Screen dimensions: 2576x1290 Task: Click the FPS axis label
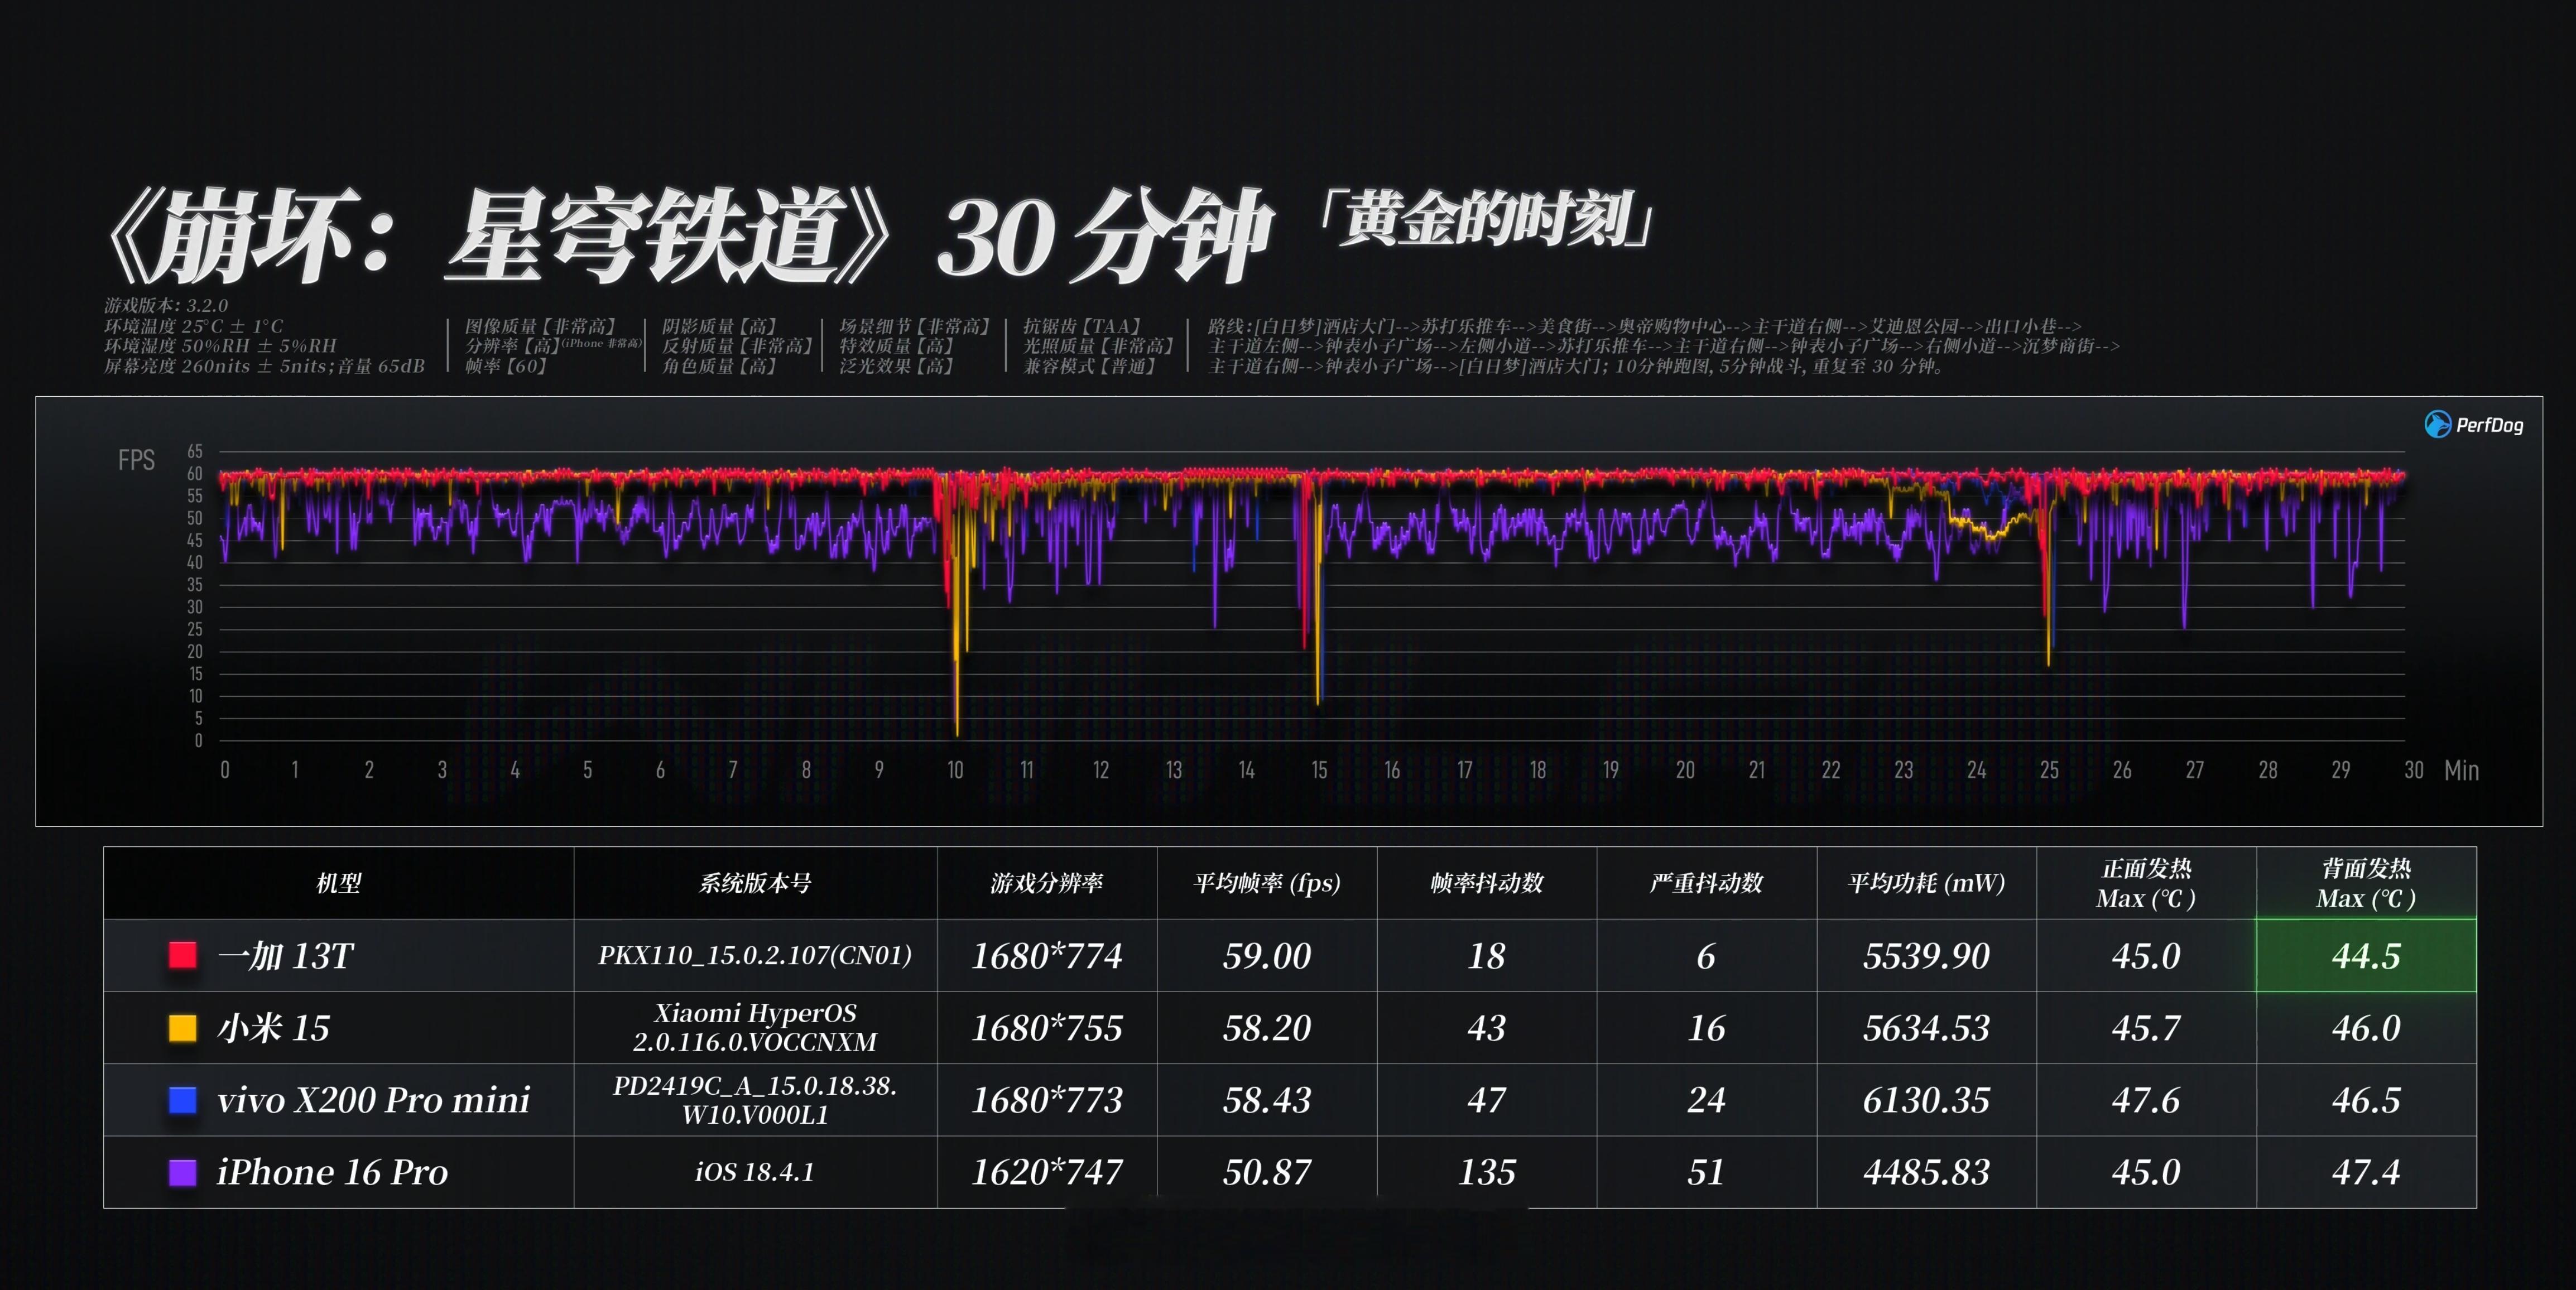136,460
